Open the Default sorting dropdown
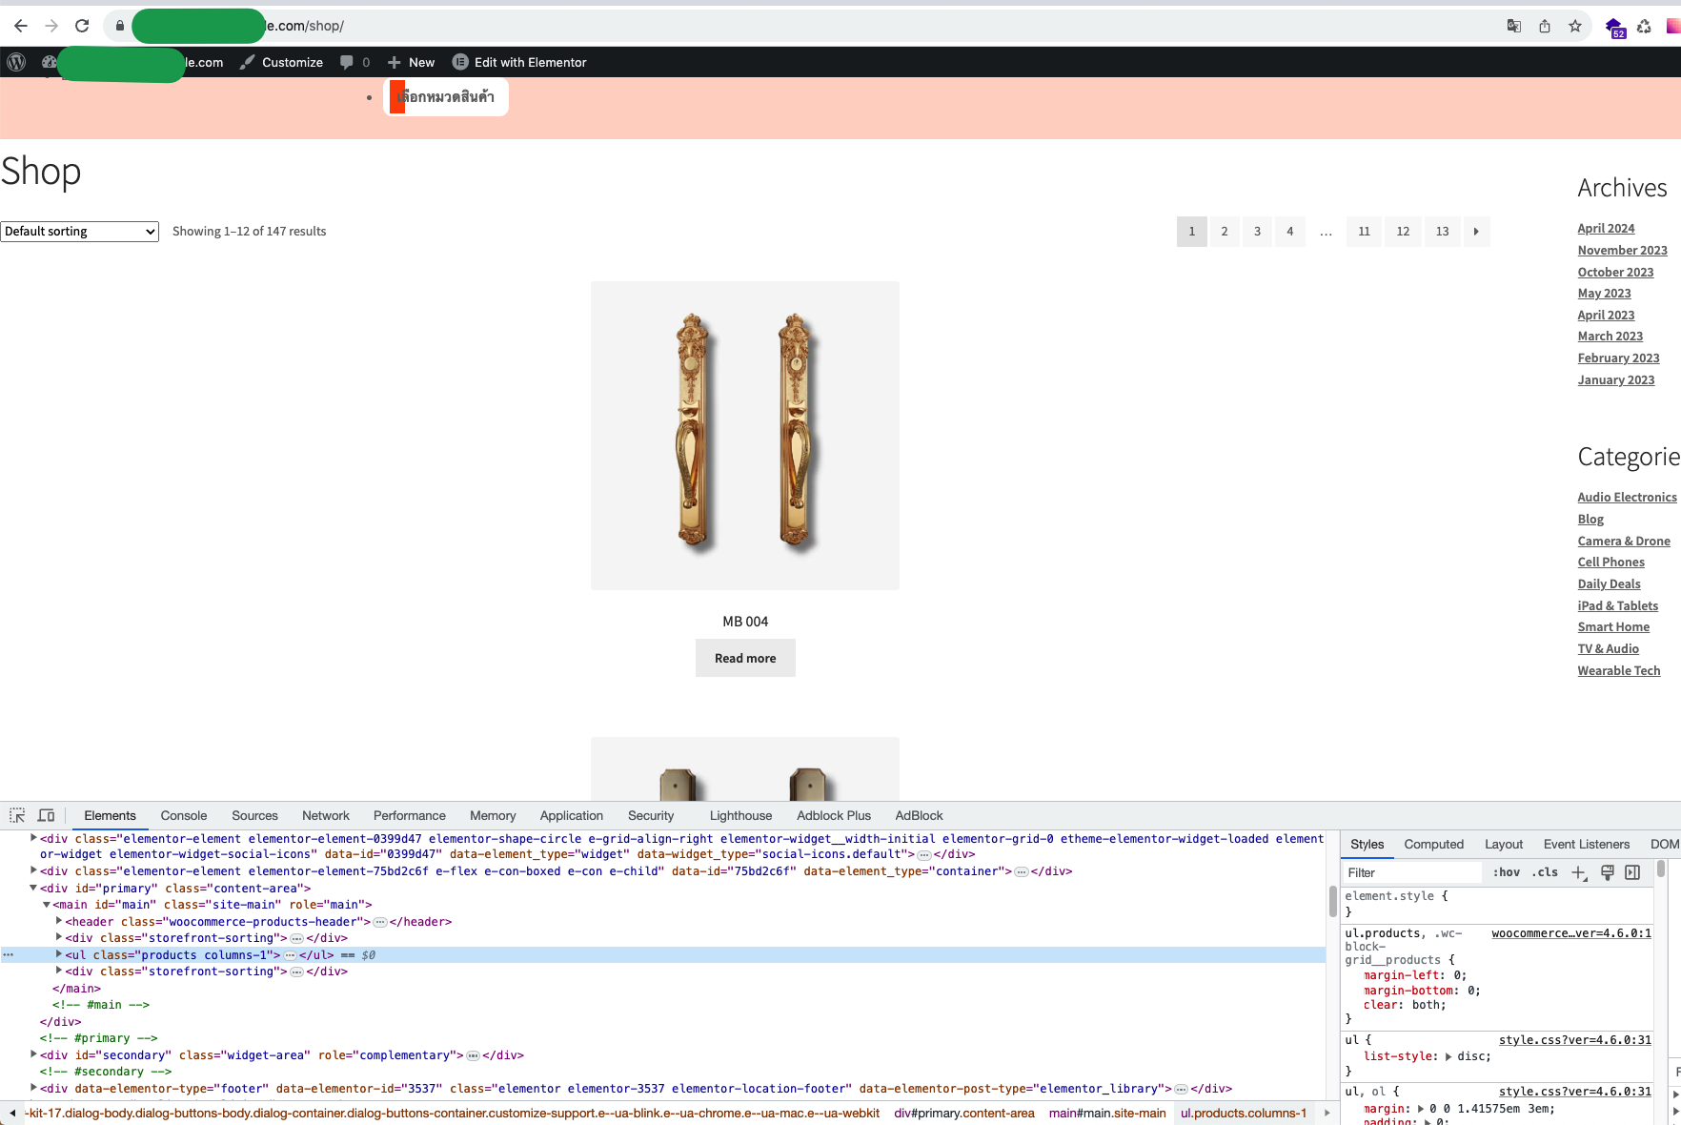Image resolution: width=1681 pixels, height=1125 pixels. pos(79,231)
